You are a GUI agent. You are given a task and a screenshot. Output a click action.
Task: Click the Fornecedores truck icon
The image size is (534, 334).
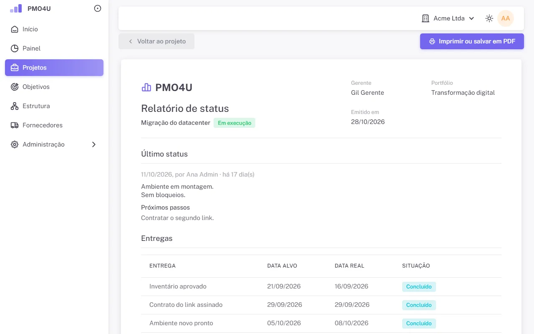point(15,125)
